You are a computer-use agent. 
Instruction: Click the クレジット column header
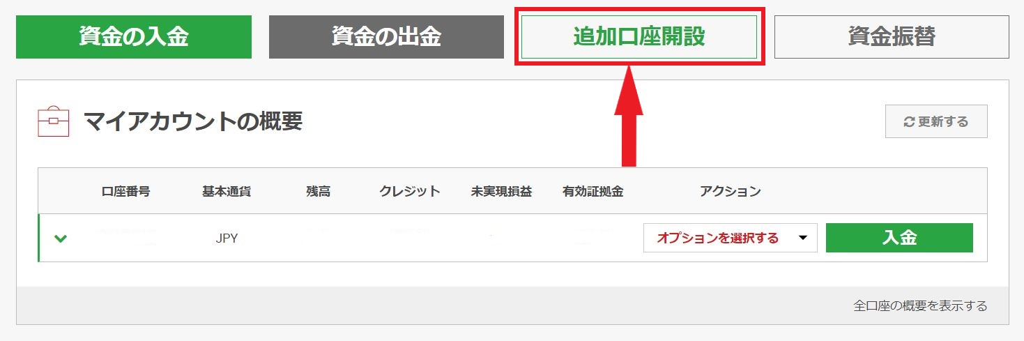(x=410, y=191)
